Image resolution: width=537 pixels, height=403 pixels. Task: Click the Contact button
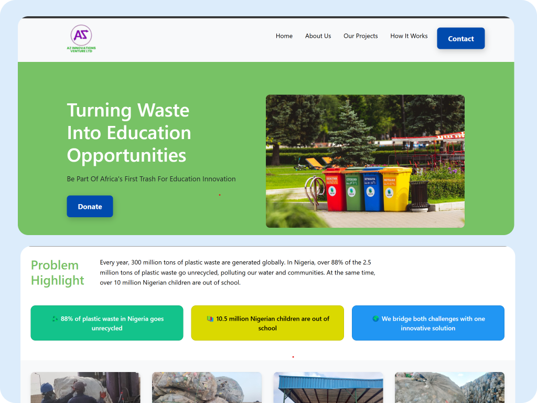pos(460,38)
